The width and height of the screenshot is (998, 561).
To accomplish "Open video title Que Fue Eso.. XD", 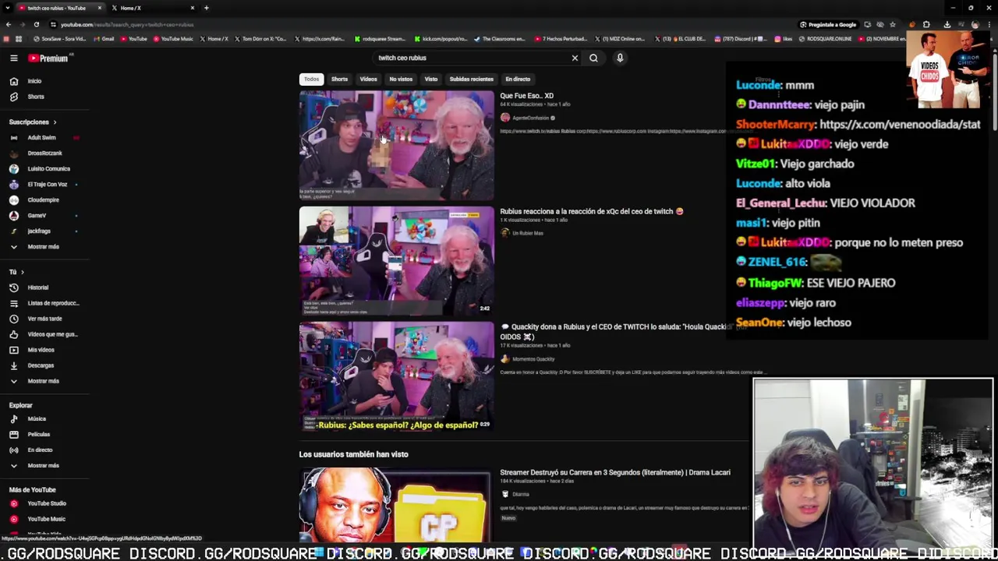I will [526, 96].
